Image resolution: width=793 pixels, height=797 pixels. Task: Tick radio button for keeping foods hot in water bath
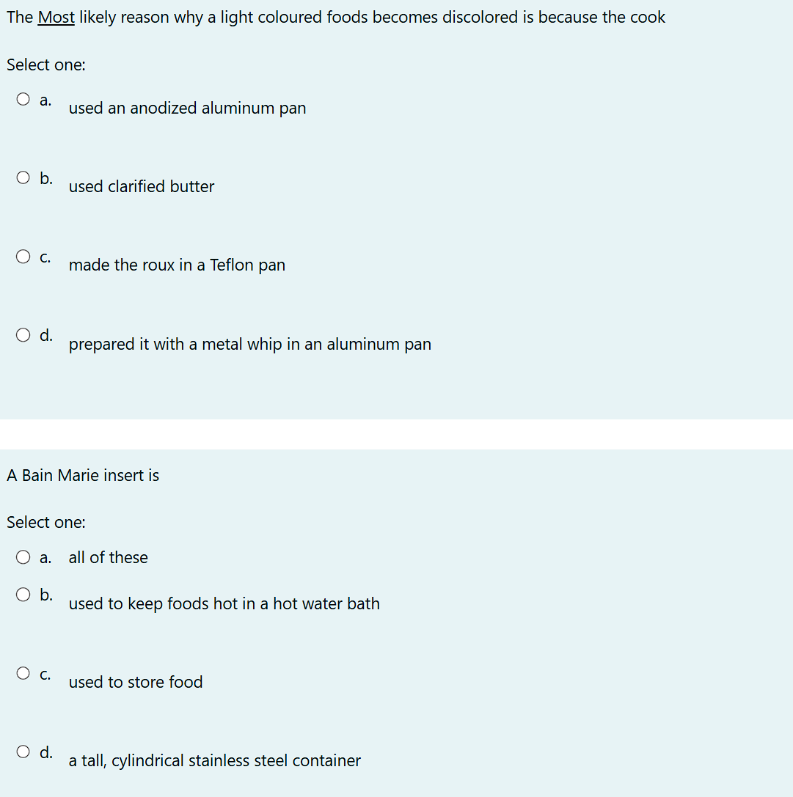(23, 594)
